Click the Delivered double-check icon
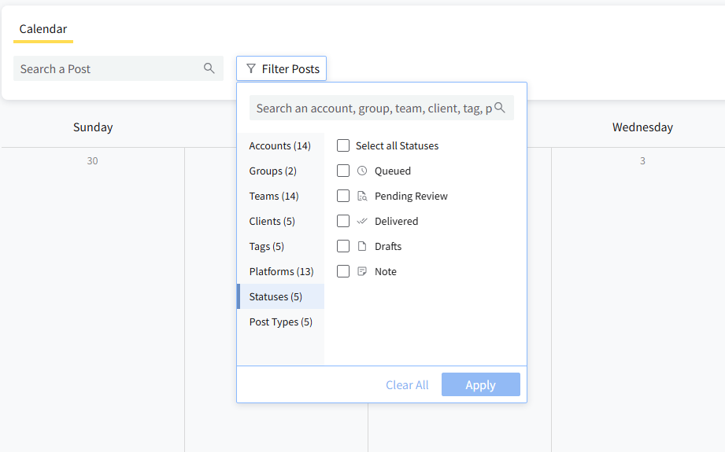The height and width of the screenshot is (452, 725). [362, 221]
